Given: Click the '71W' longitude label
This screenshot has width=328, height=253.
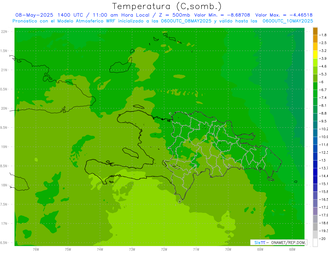Looking at the screenshot, I should point(196,249).
